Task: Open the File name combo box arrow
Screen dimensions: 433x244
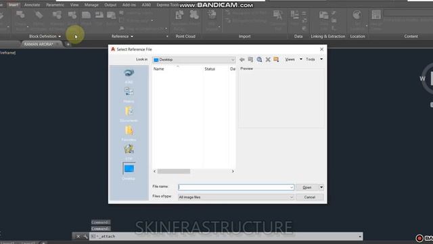Action: click(x=292, y=188)
